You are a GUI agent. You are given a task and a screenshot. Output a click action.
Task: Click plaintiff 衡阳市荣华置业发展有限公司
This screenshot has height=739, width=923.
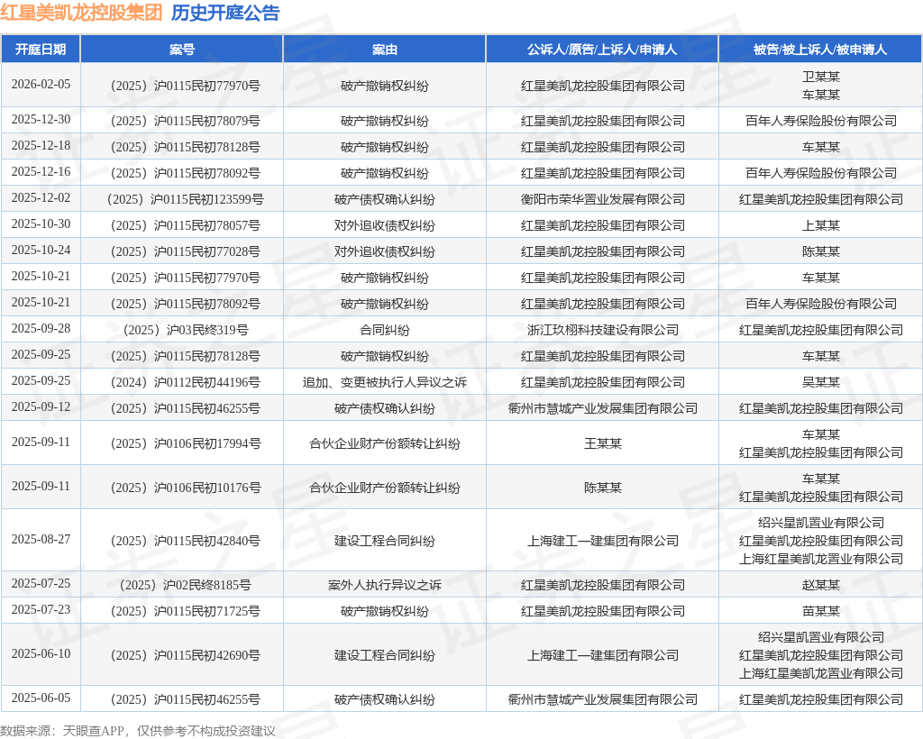(603, 199)
